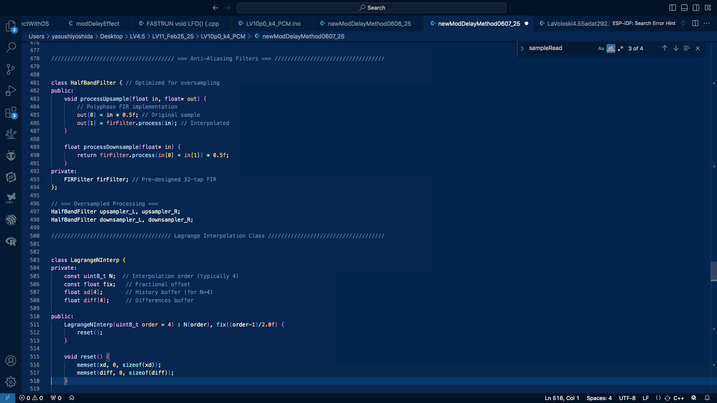
Task: Open the Extensions view
Action: point(11,112)
